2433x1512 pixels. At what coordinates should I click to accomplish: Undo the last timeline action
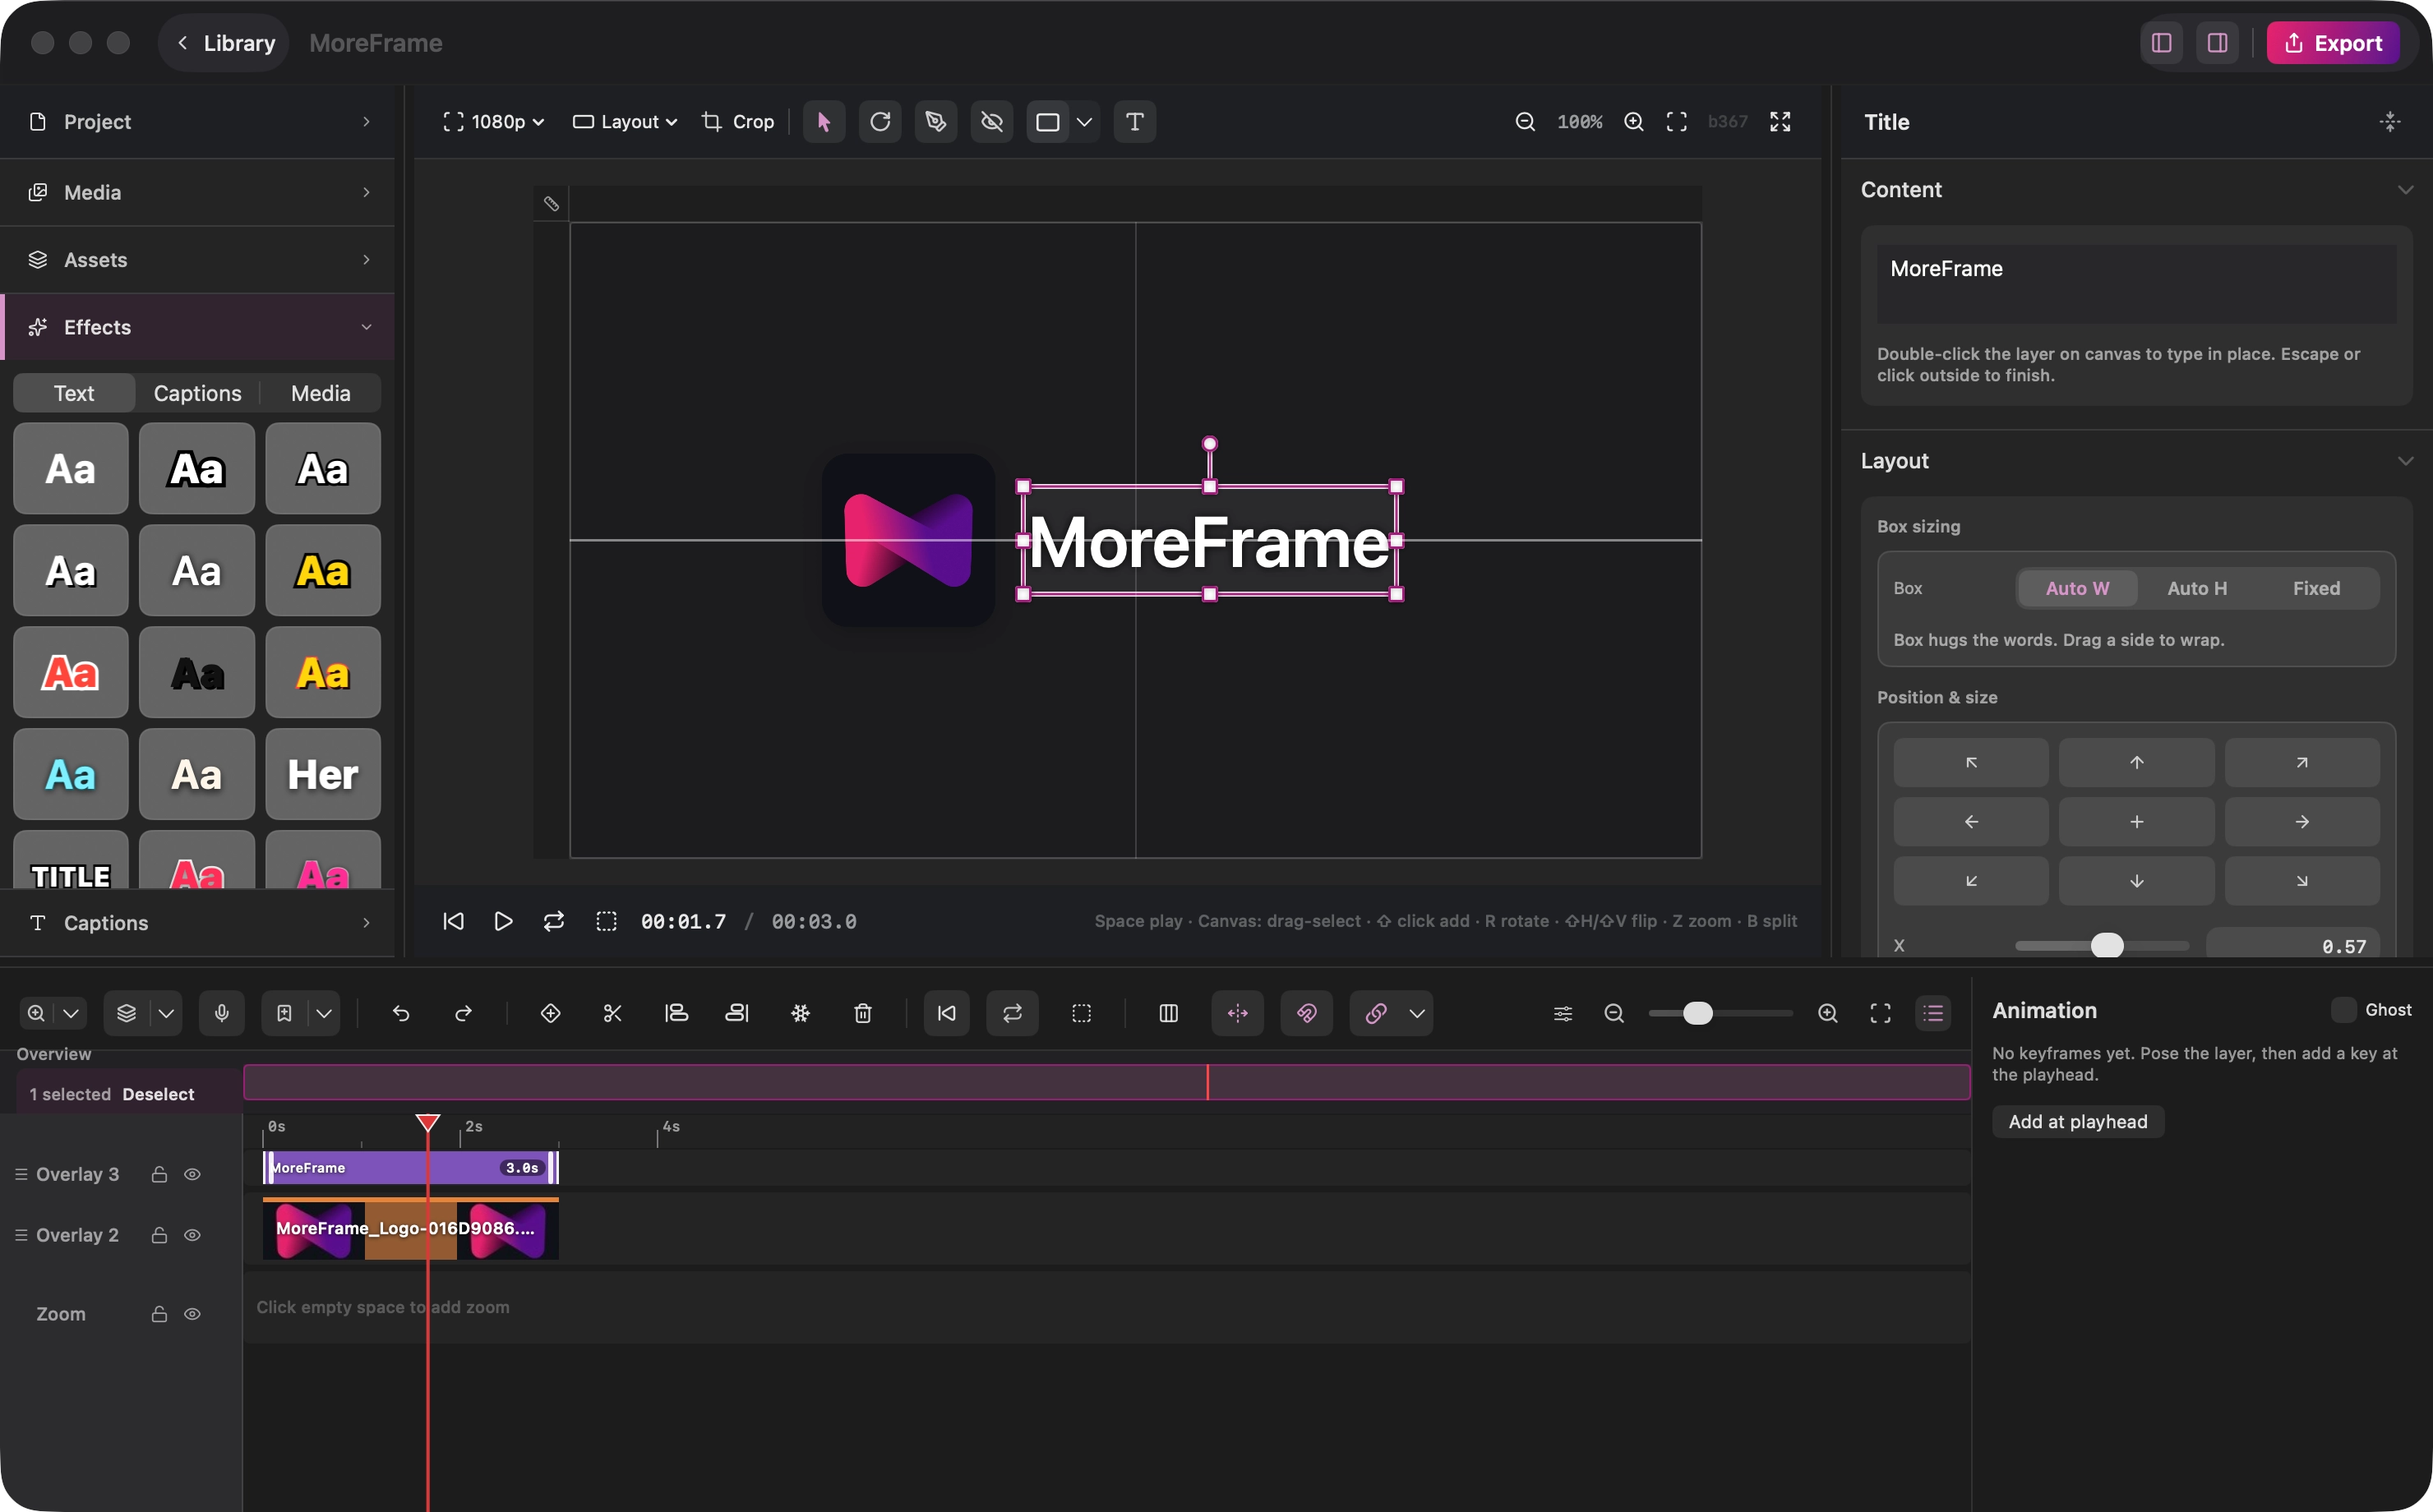pyautogui.click(x=401, y=1013)
